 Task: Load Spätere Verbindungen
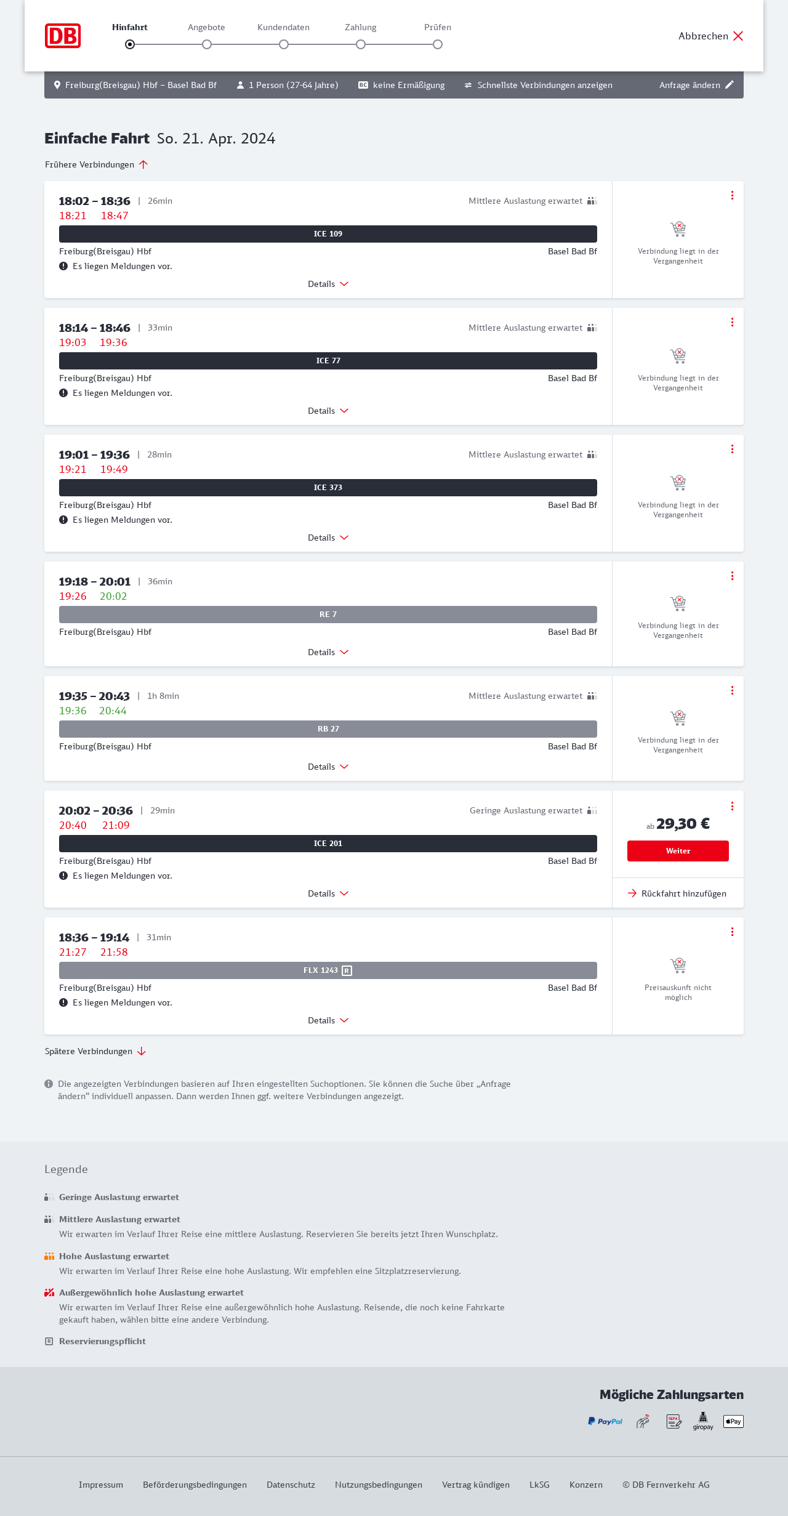coord(95,1051)
